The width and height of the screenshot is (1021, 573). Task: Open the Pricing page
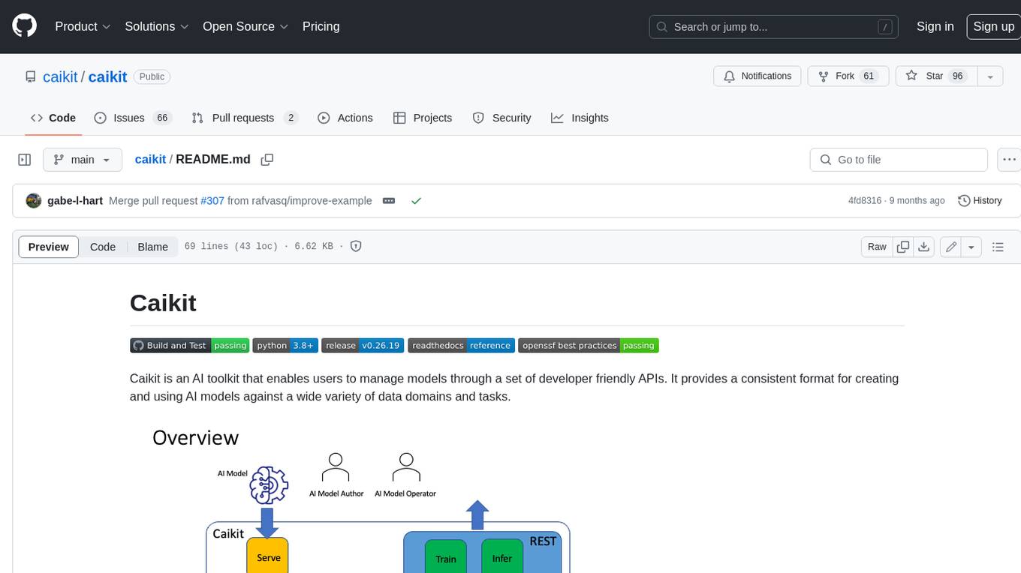point(321,26)
